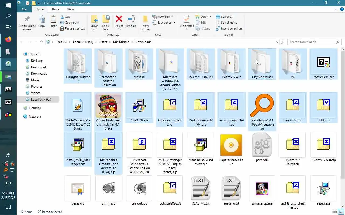Click the Refresh button beside address bar
The height and width of the screenshot is (215, 345).
[x=282, y=42]
